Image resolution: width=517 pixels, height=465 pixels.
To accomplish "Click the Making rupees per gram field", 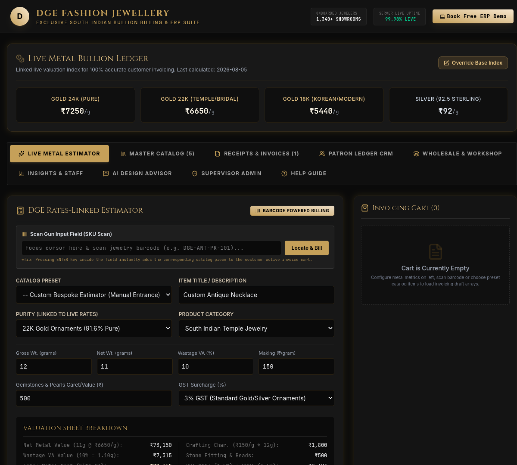I will point(296,366).
